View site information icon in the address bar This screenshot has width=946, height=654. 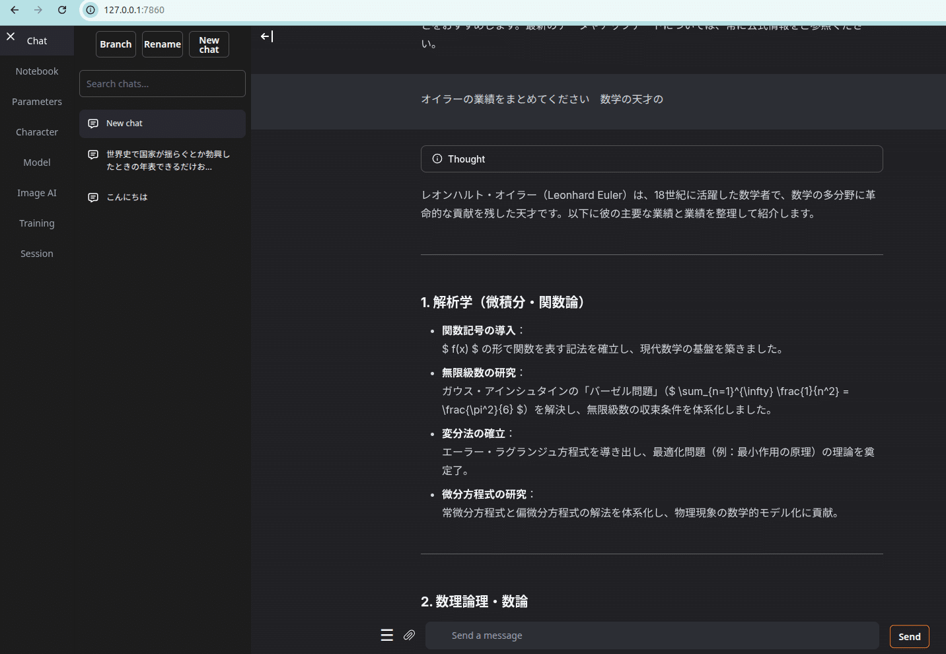point(91,10)
